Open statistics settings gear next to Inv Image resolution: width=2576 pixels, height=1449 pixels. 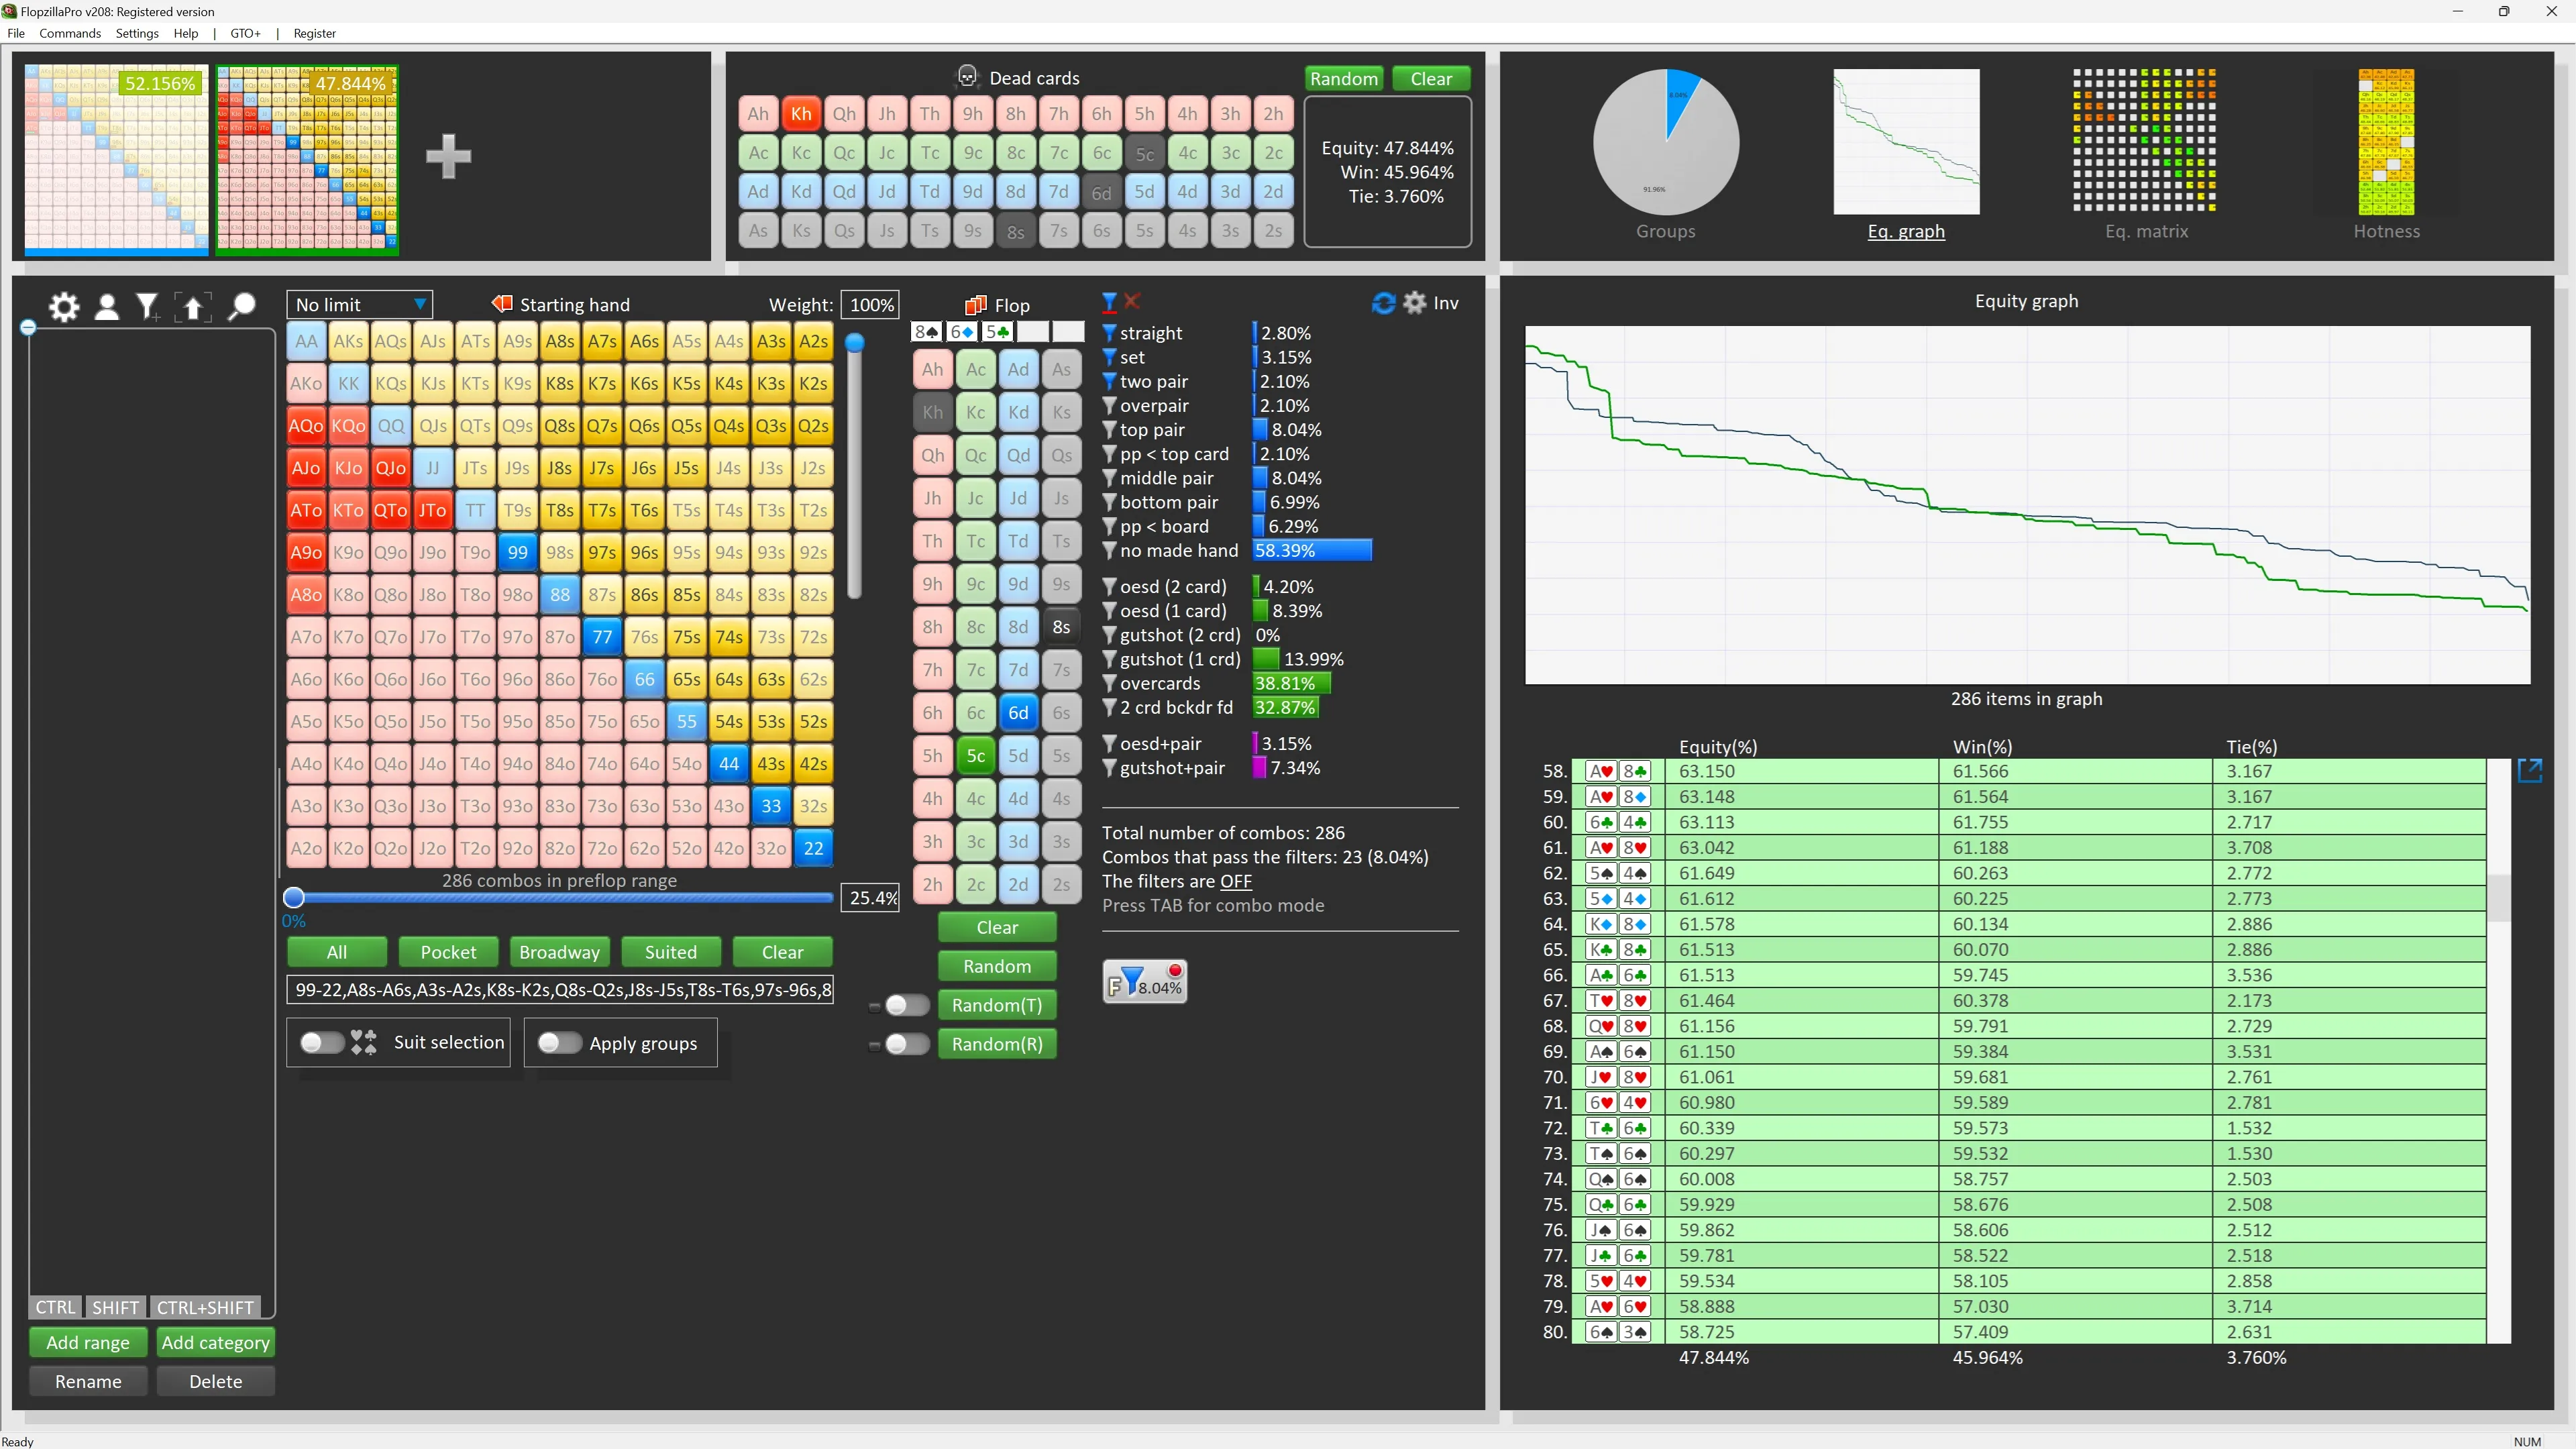pos(1414,303)
